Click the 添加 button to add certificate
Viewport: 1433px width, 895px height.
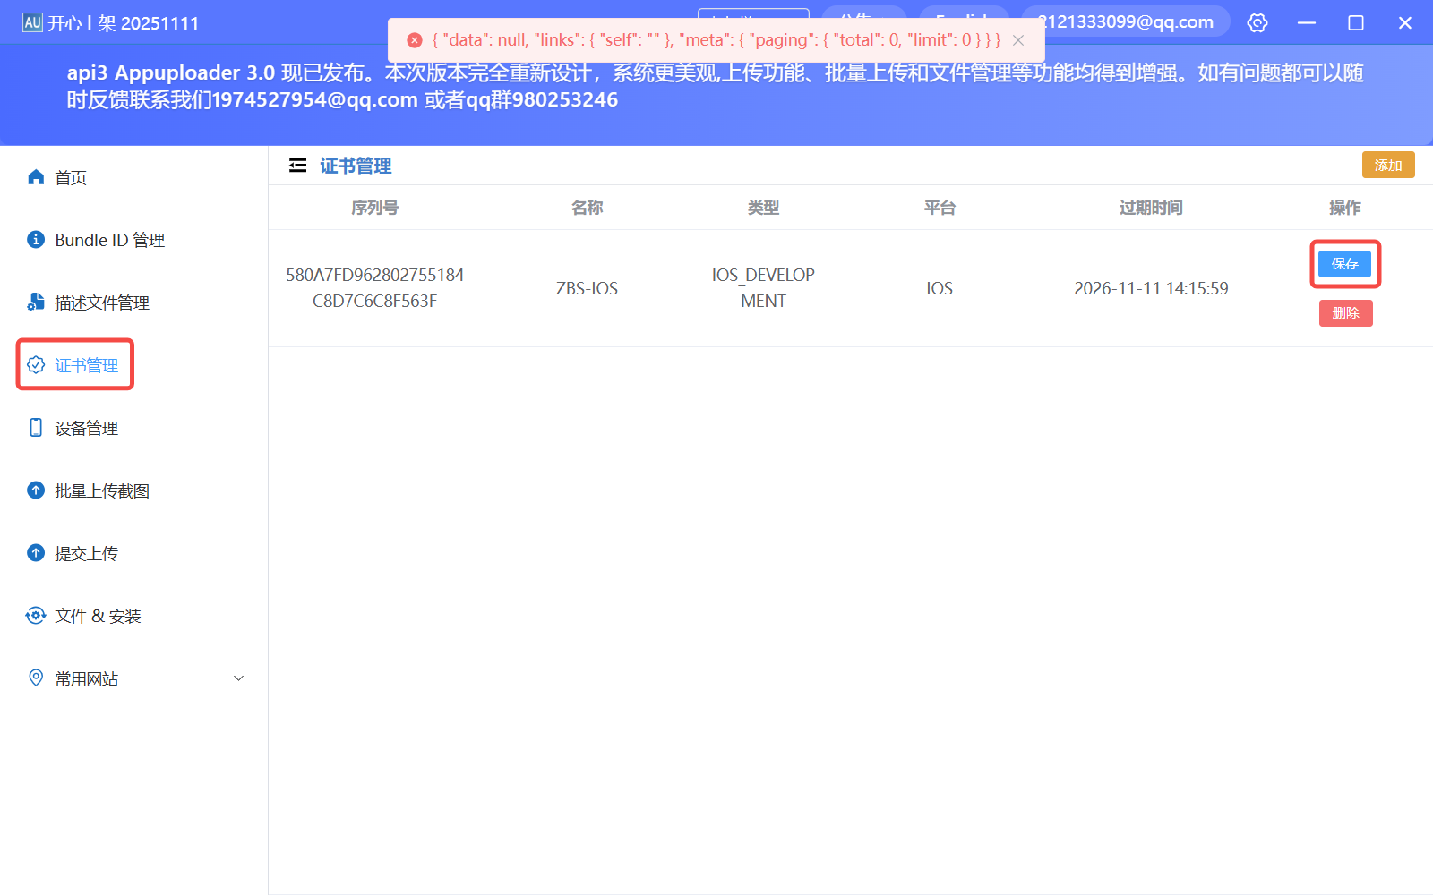click(1387, 165)
